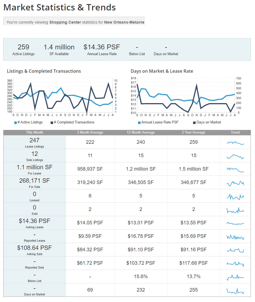Viewport: 255px width, 302px height.
Task: Click the '$91.16 PSF' cell
Action: click(194, 250)
